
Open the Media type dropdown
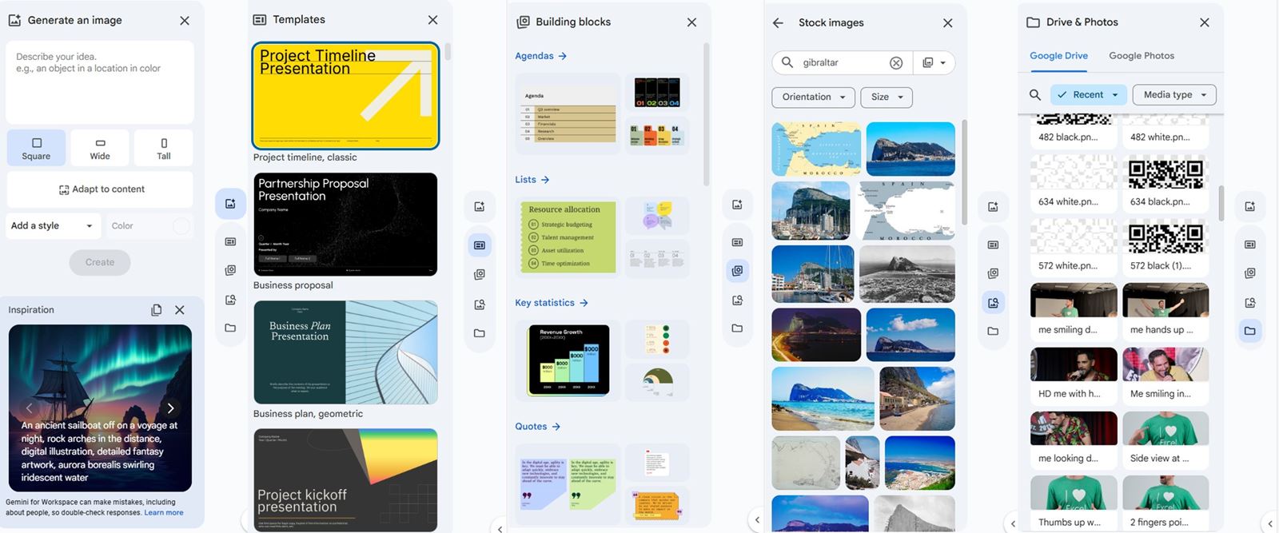(x=1174, y=95)
